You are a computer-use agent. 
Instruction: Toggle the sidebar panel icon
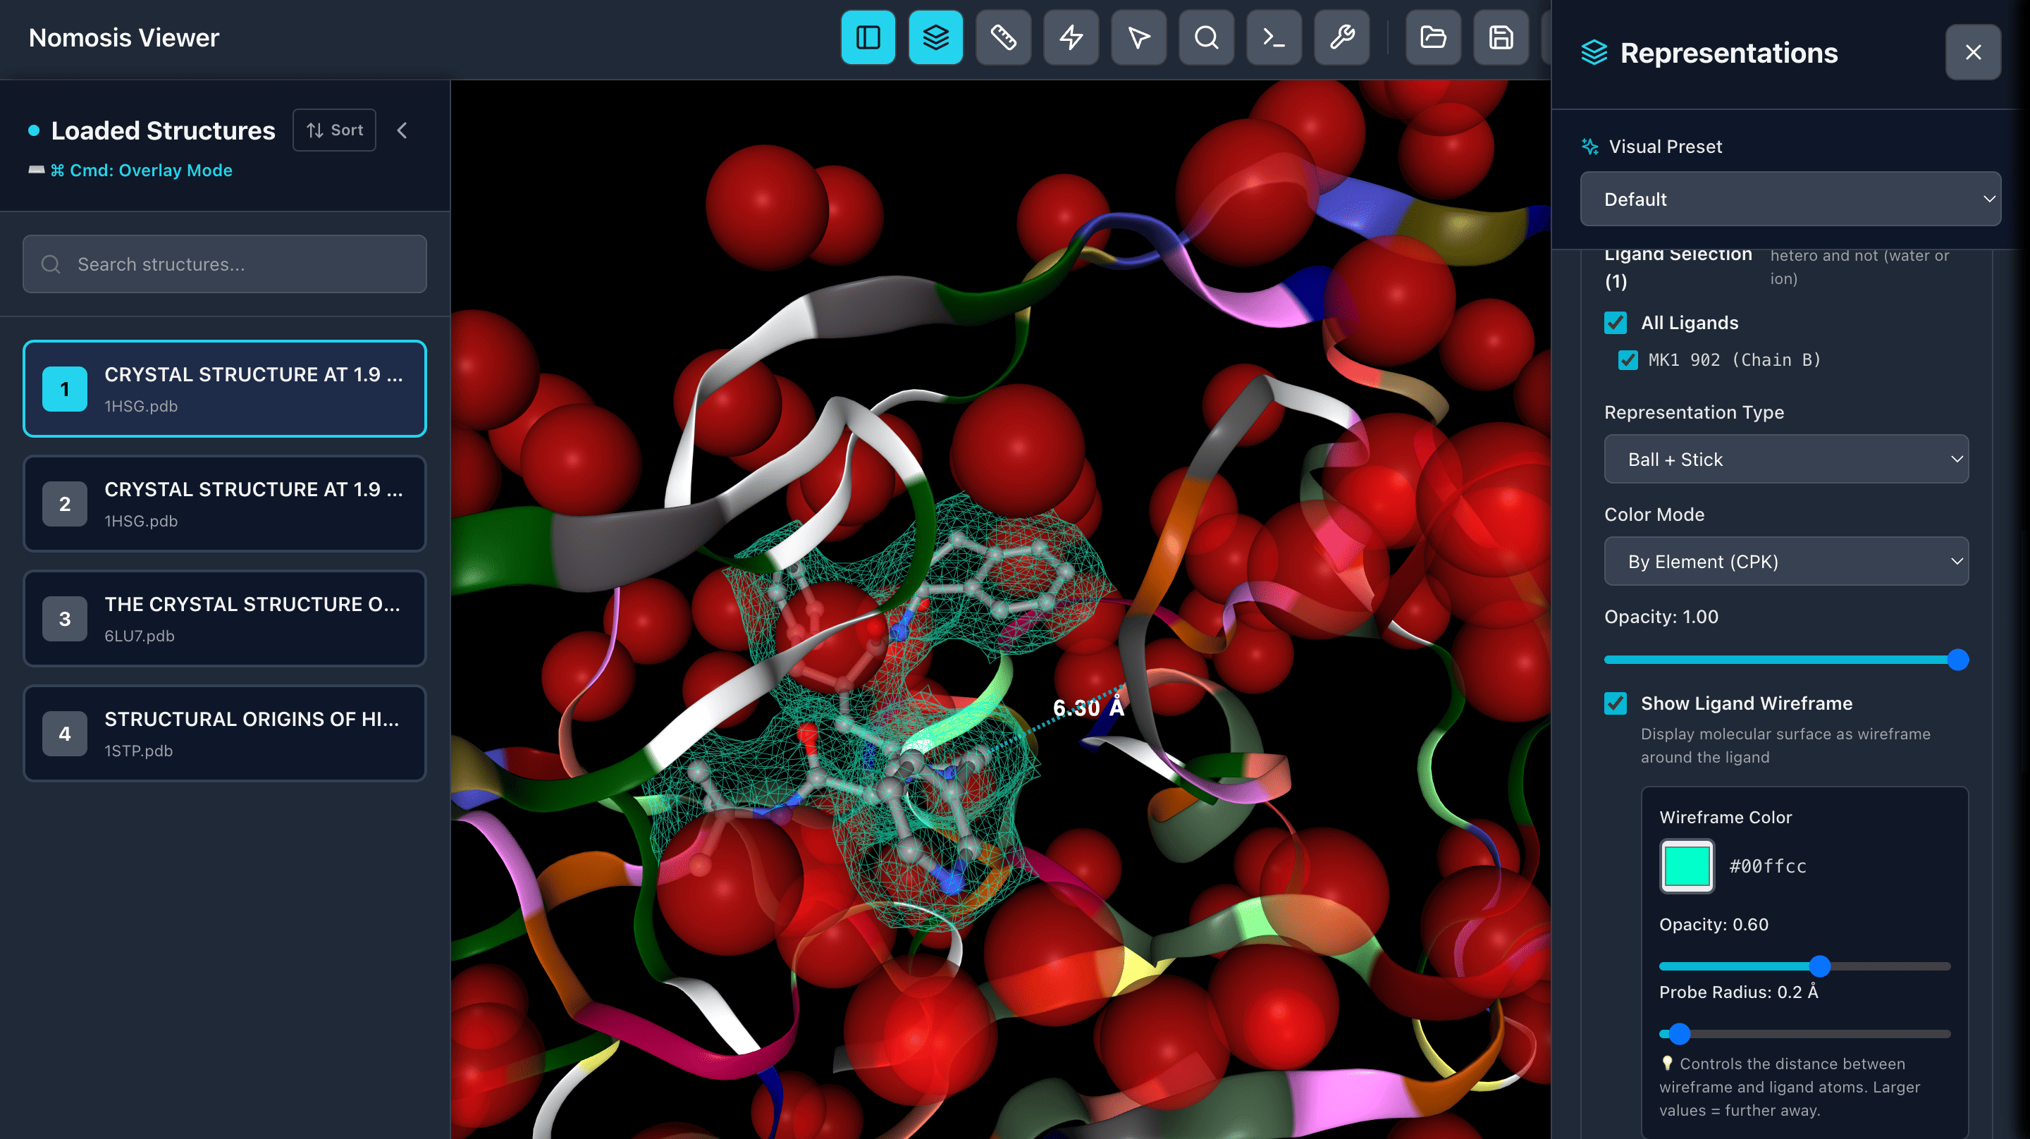pyautogui.click(x=868, y=37)
